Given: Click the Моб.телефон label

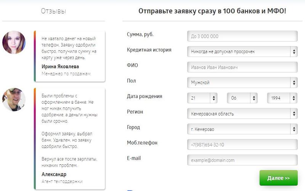Looking at the screenshot, I should 142,143.
